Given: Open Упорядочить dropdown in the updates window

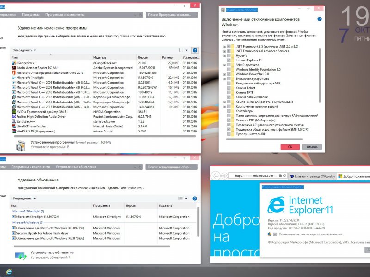Looking at the screenshot, I should point(24,199).
